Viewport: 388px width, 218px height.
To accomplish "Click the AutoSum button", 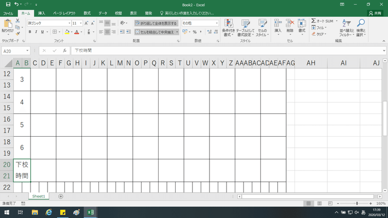I will click(323, 21).
